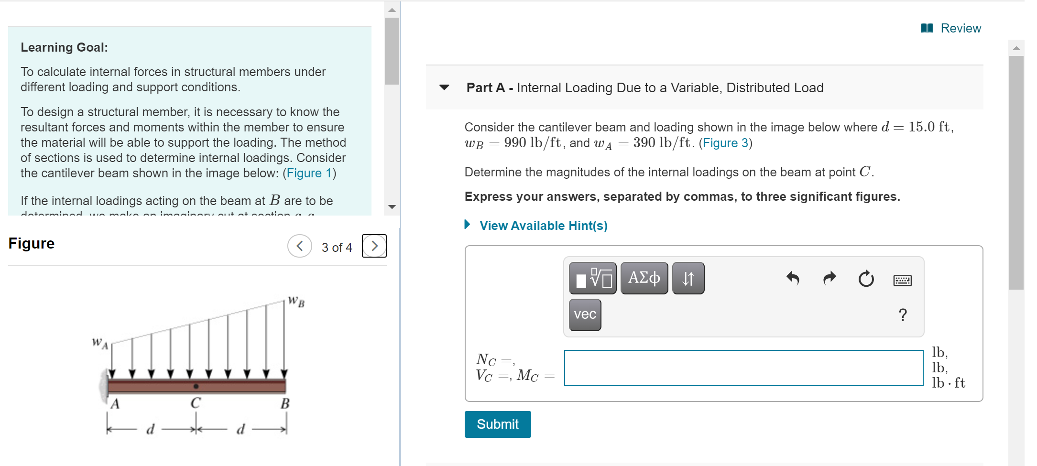Open the Greek symbols ΑΣφ palette
The height and width of the screenshot is (466, 1037).
[644, 278]
